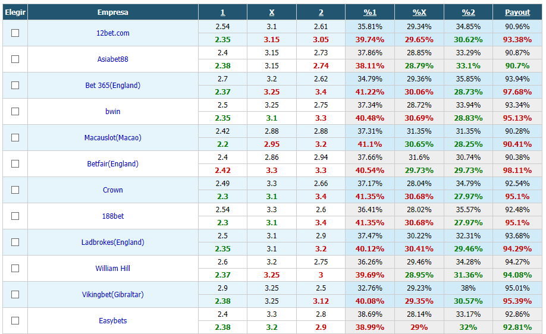Viewport: 546px width, 334px height.
Task: Sort by the 1 column header
Action: pos(223,12)
